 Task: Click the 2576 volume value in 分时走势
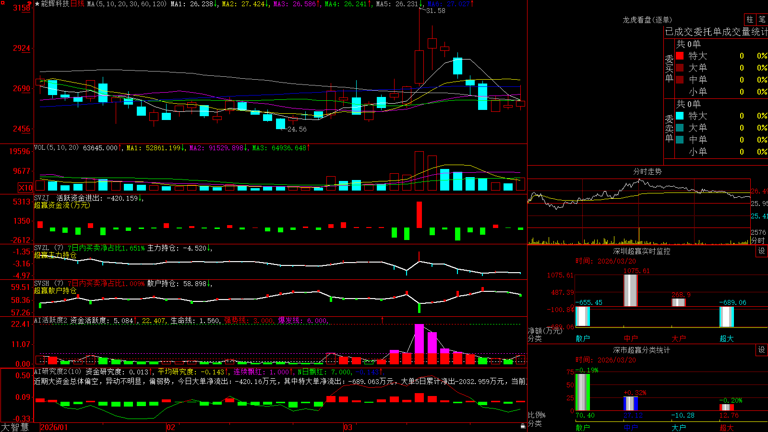click(758, 232)
